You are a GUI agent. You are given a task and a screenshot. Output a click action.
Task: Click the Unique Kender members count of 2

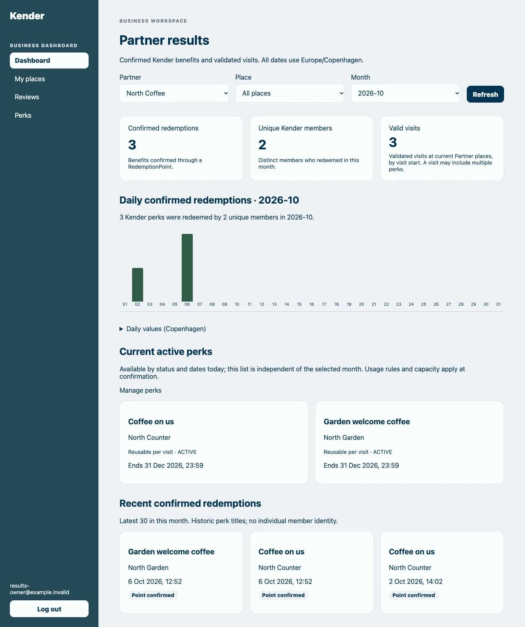pyautogui.click(x=262, y=144)
